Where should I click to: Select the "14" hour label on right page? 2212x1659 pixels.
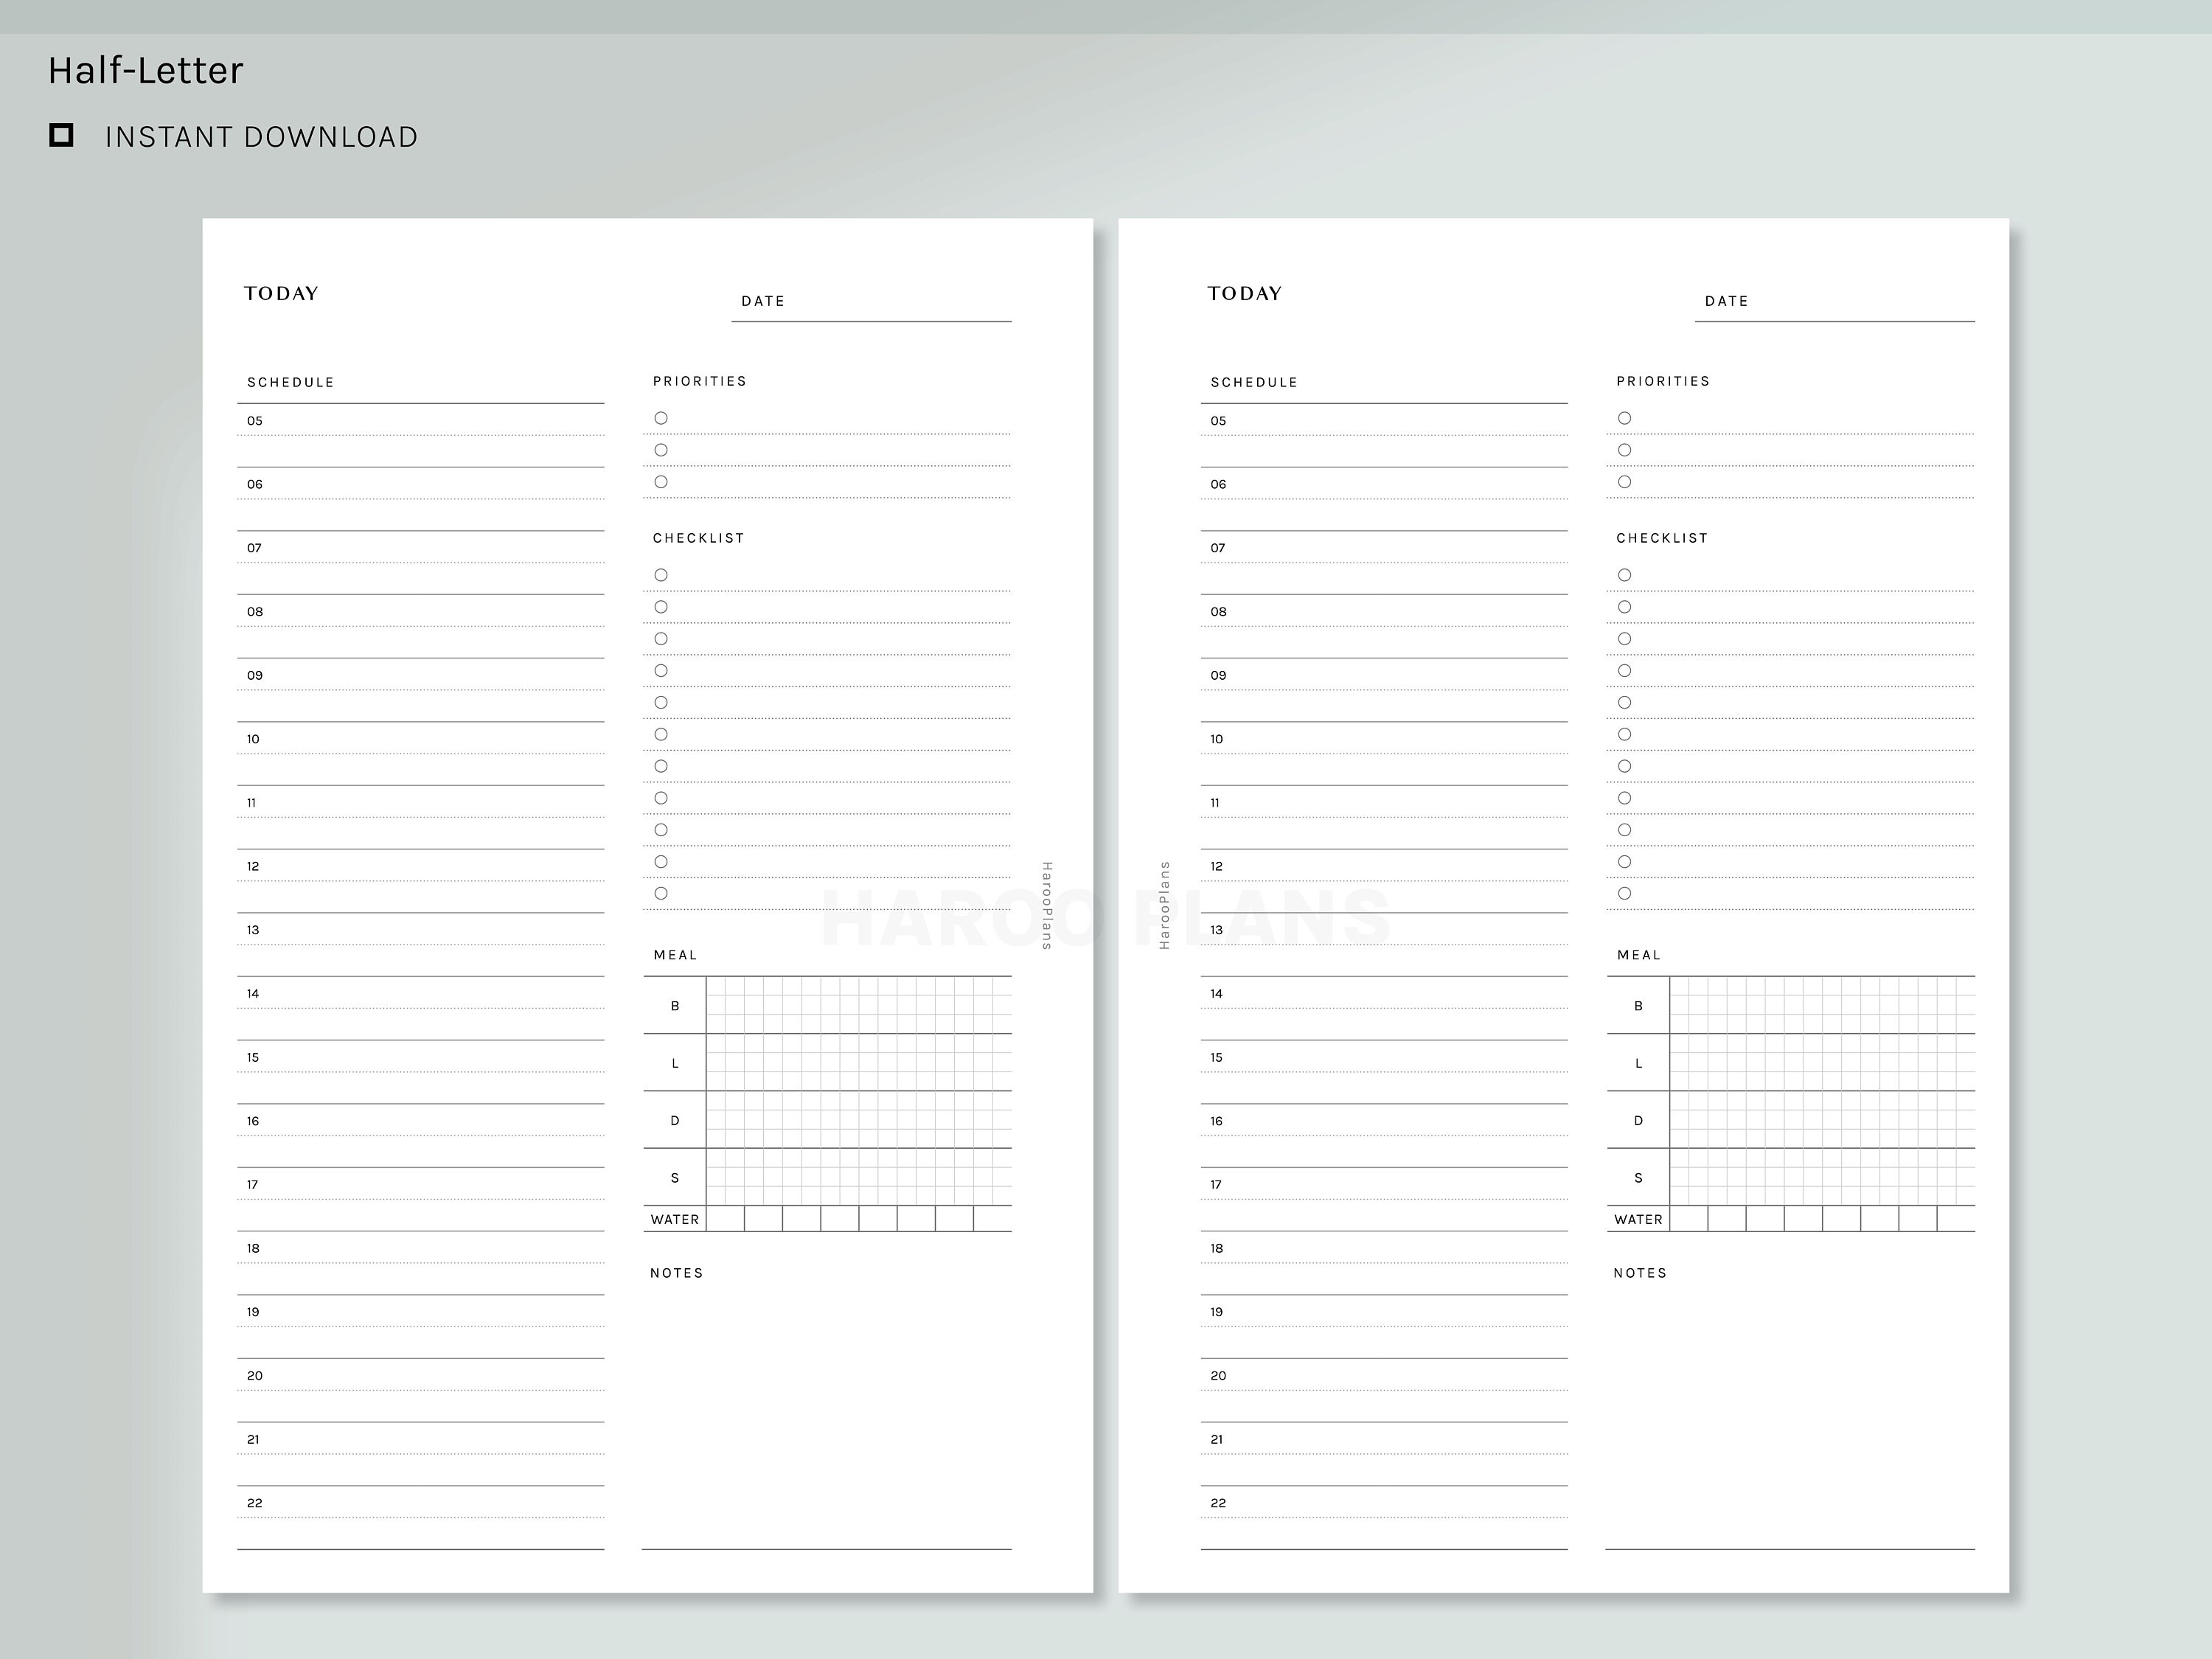(x=1216, y=994)
